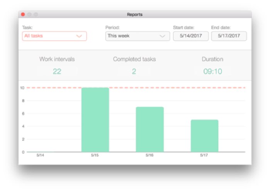Click the 5/17 axis label
The image size is (270, 191).
(204, 155)
